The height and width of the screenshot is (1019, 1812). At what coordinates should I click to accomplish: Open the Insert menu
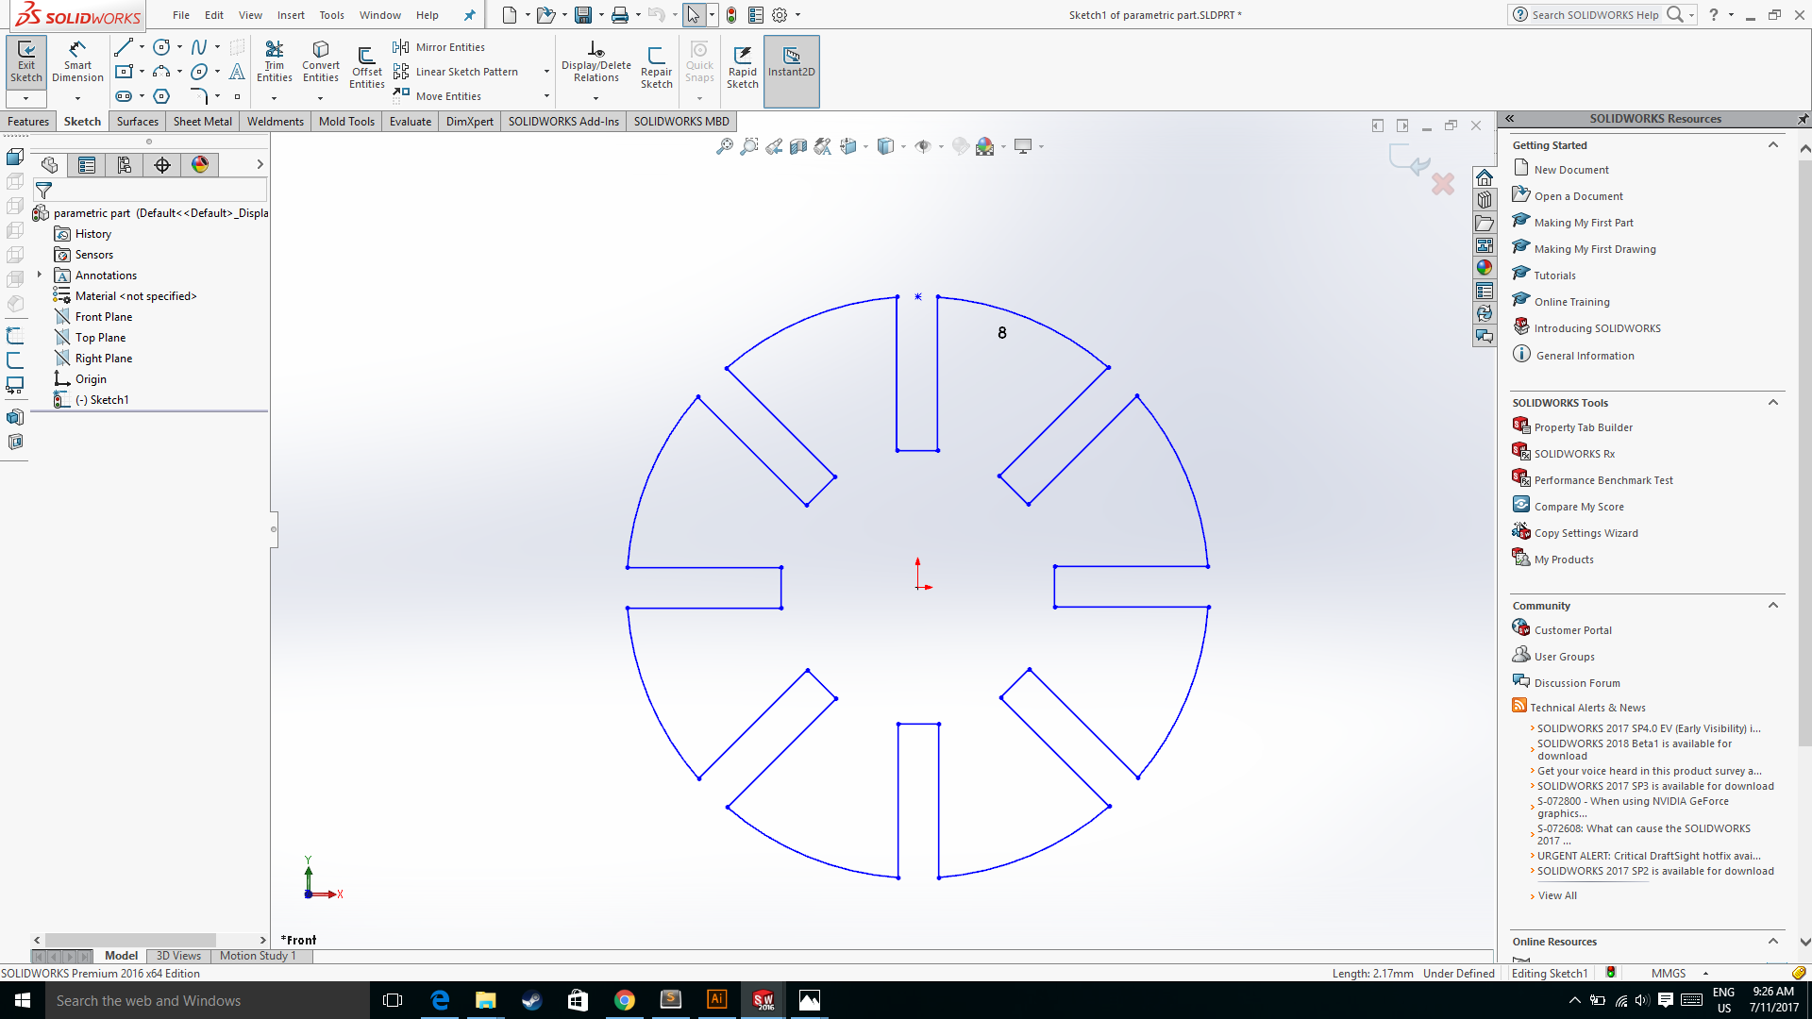point(291,15)
